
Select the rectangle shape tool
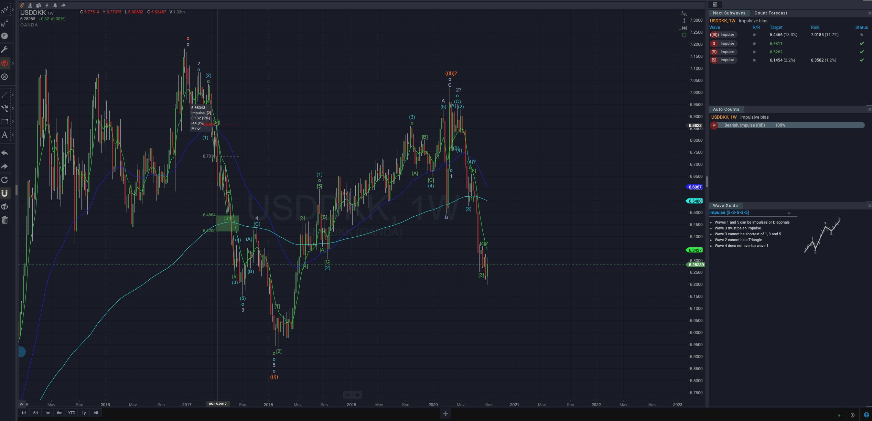(x=5, y=121)
